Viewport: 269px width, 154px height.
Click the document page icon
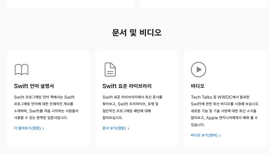point(110,69)
